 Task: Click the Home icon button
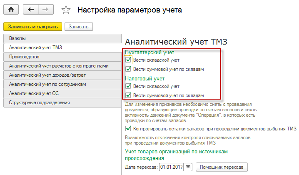point(11,9)
